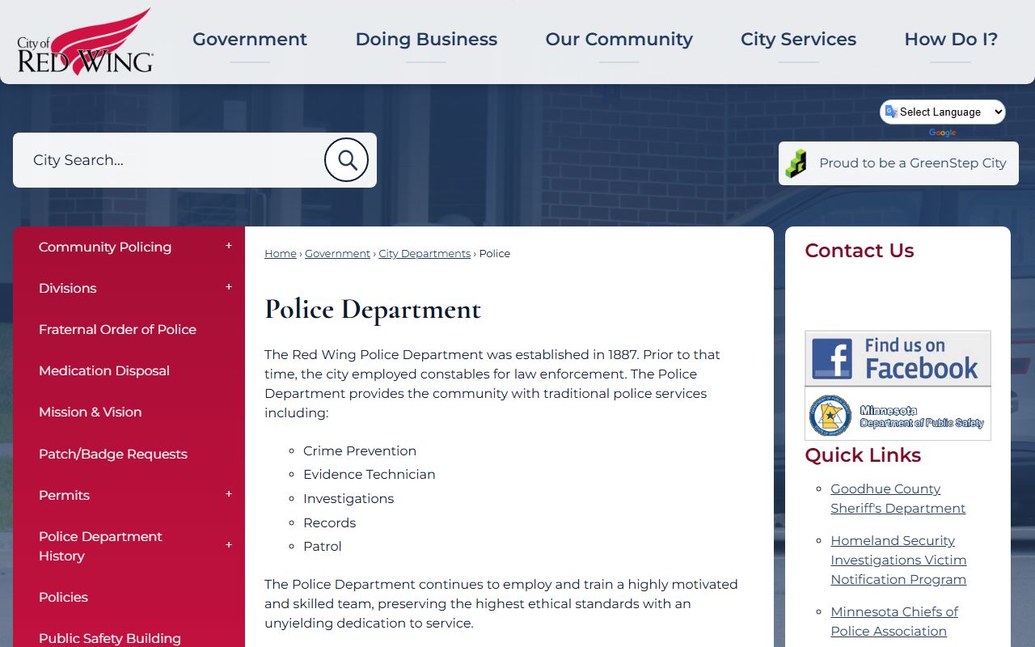
Task: Open Public Safety Building page
Action: pyautogui.click(x=110, y=638)
